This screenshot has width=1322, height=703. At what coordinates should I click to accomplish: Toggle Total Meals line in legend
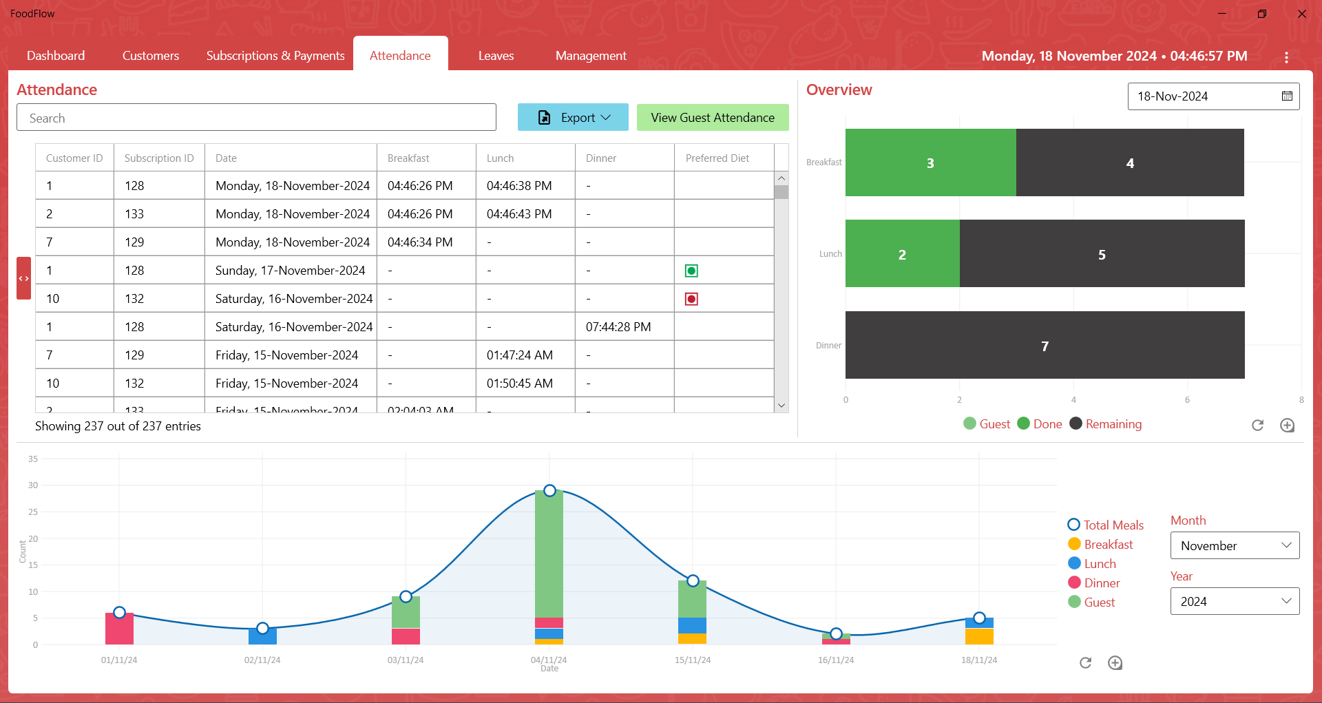pyautogui.click(x=1106, y=525)
